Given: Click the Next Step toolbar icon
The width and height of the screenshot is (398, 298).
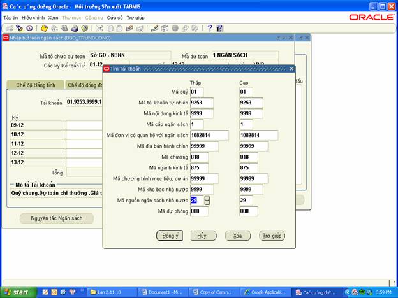Looking at the screenshot, I should 54,28.
